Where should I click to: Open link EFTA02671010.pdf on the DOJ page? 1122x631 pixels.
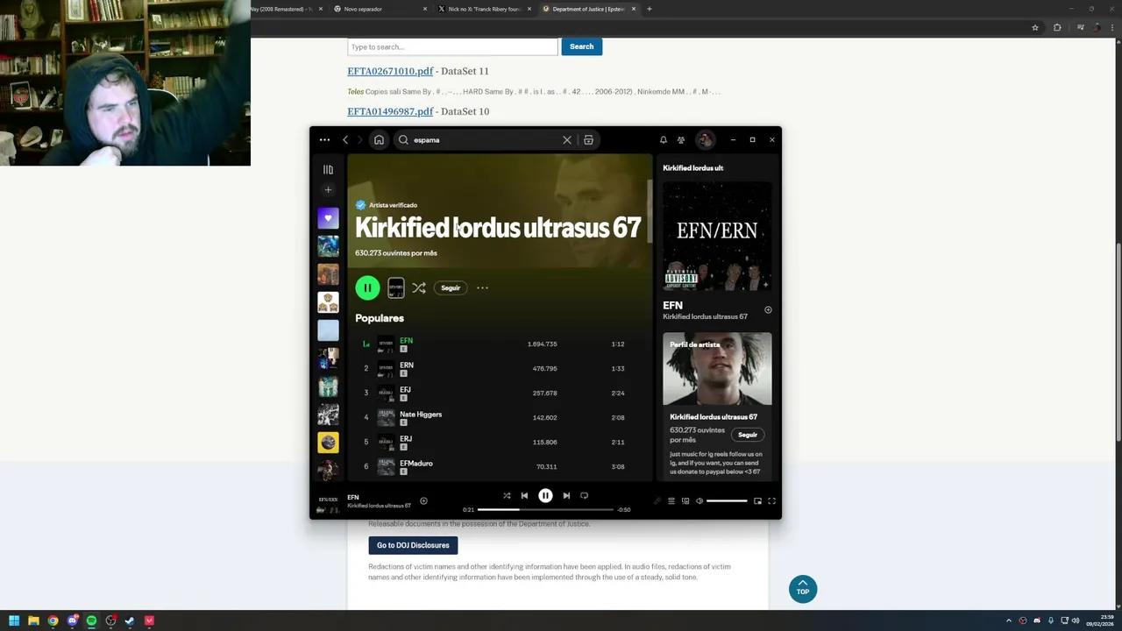coord(390,71)
